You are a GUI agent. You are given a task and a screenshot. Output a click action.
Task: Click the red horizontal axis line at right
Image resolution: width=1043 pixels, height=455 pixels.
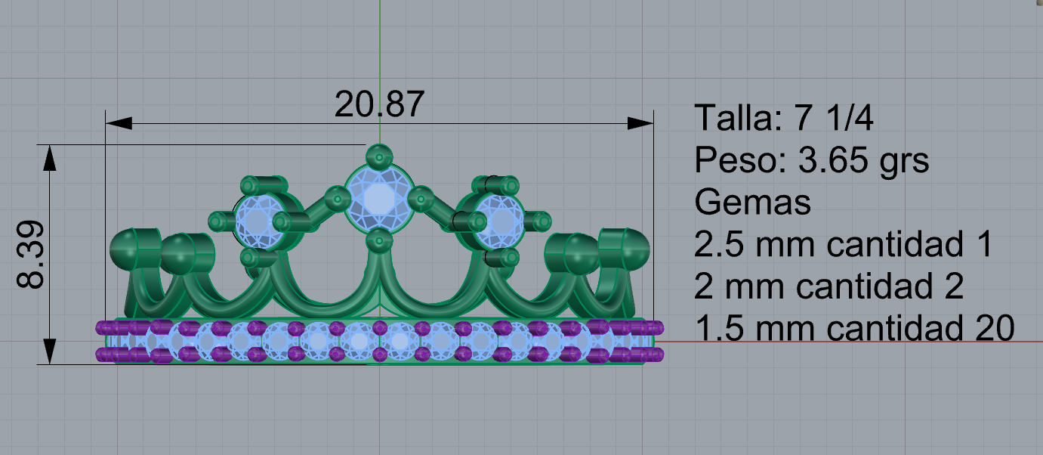pos(846,341)
